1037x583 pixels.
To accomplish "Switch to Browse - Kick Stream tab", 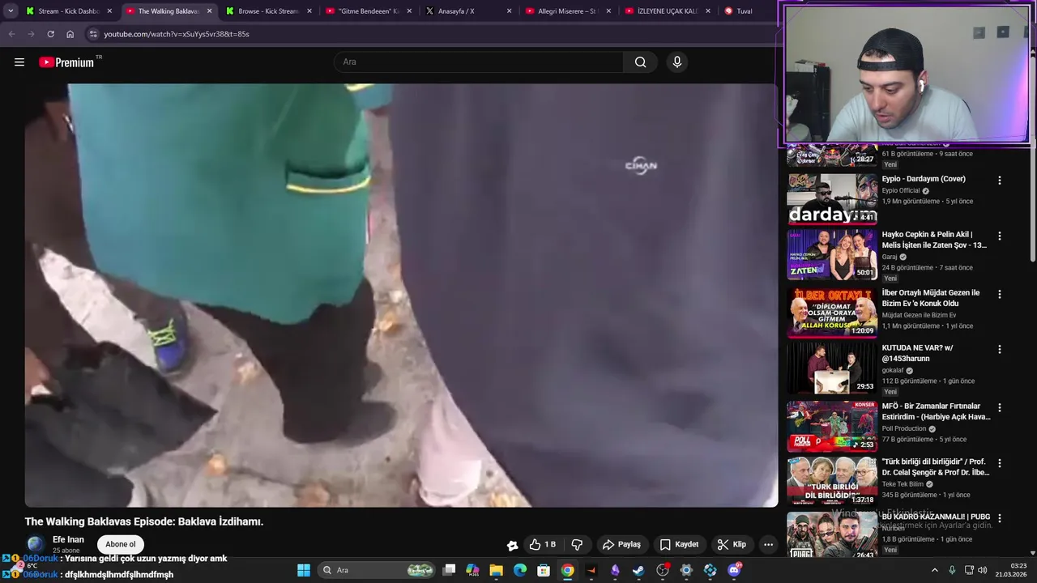I will [x=268, y=11].
